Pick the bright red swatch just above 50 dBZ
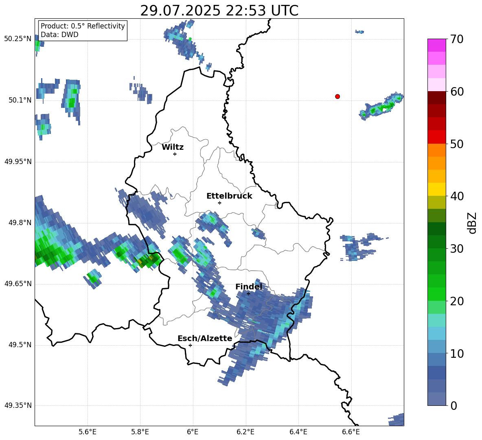The width and height of the screenshot is (482, 440). tap(437, 137)
